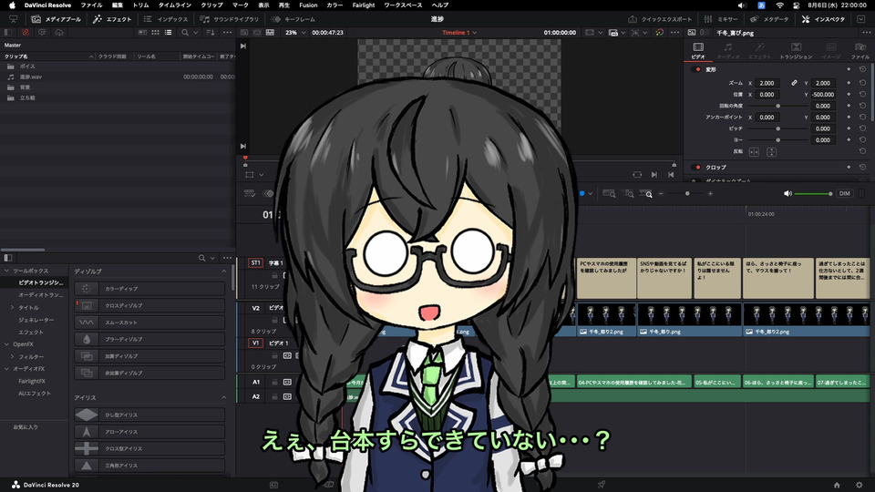
Task: Toggle the V1 video track destination
Action: tap(255, 343)
